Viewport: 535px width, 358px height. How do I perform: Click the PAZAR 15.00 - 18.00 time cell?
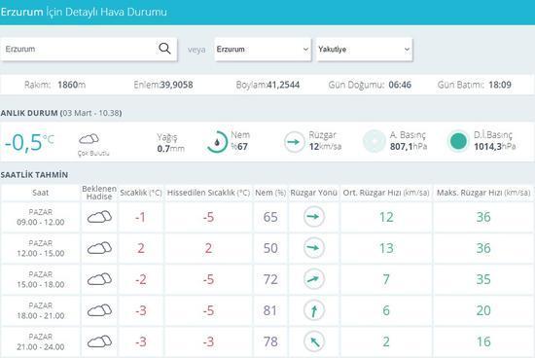click(40, 279)
